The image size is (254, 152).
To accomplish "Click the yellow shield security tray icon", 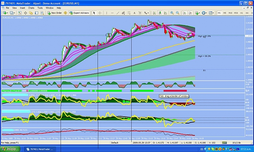I will (209, 149).
